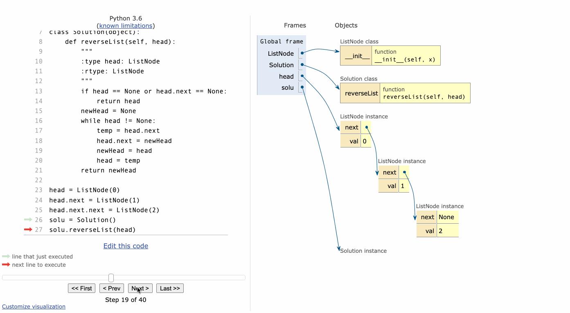This screenshot has width=570, height=313.
Task: Click the execution step slider handle
Action: tap(111, 278)
